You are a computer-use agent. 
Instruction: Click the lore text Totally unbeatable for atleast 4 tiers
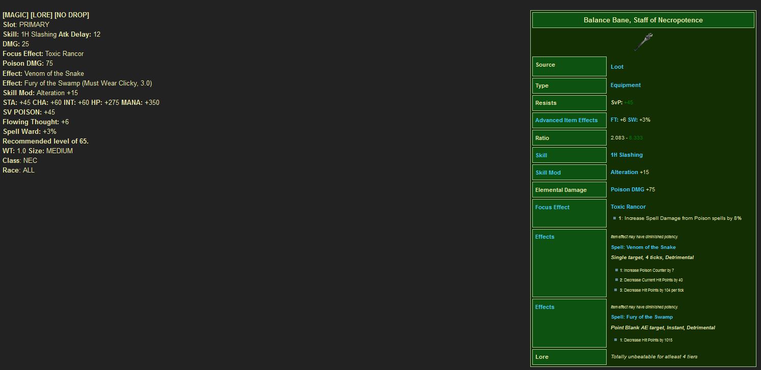[x=654, y=356]
